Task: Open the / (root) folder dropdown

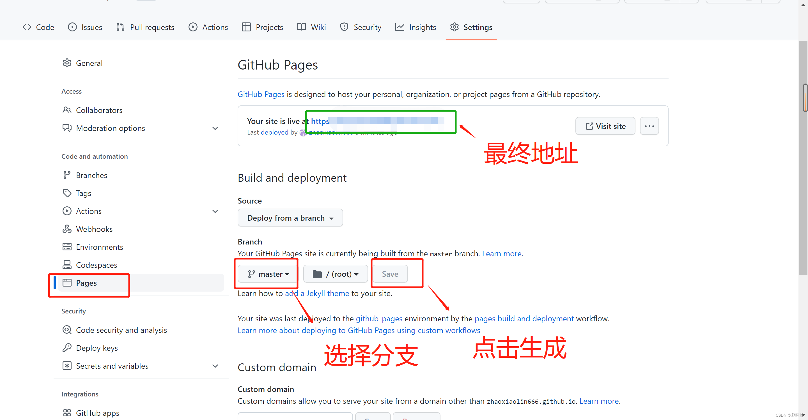Action: (x=335, y=274)
